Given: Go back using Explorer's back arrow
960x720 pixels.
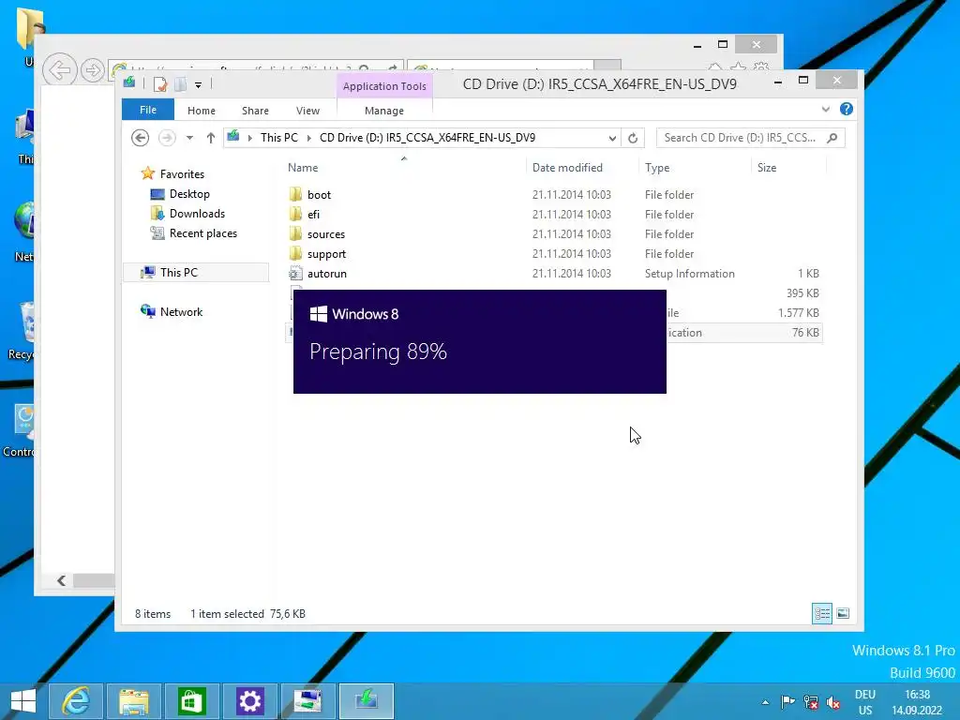Looking at the screenshot, I should [x=141, y=138].
